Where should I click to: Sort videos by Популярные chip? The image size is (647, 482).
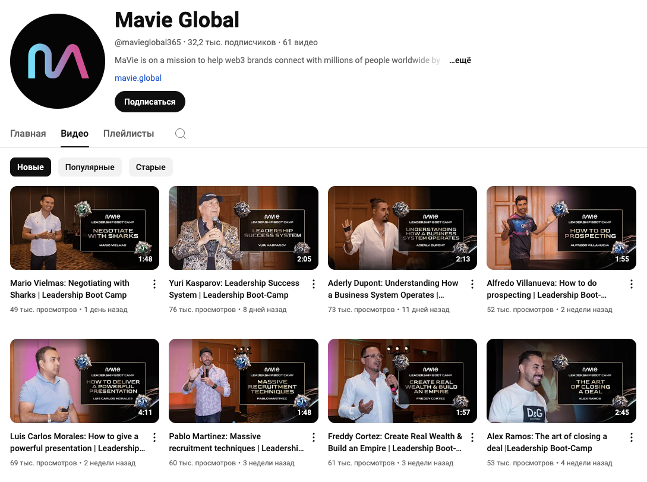[x=90, y=167]
